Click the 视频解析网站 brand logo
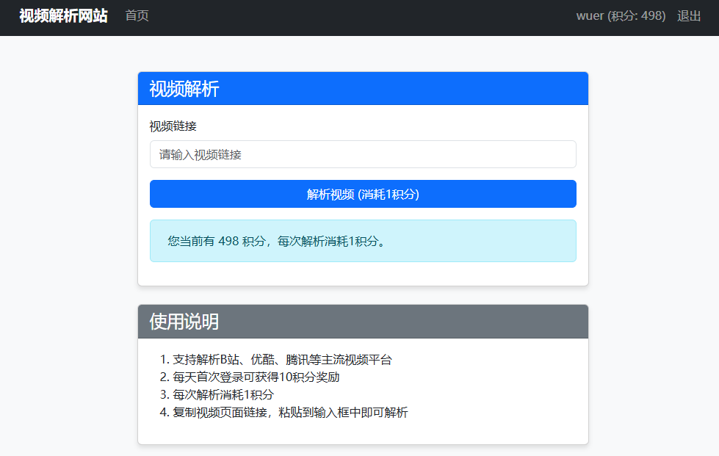The height and width of the screenshot is (456, 719). tap(63, 16)
